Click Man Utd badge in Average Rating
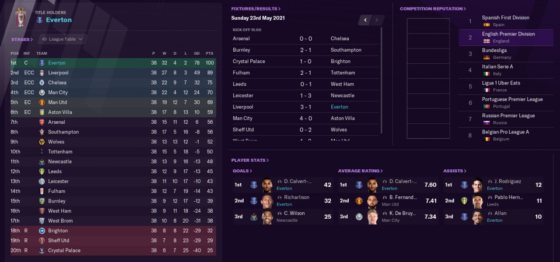This screenshot has height=262, width=560. pos(359,201)
